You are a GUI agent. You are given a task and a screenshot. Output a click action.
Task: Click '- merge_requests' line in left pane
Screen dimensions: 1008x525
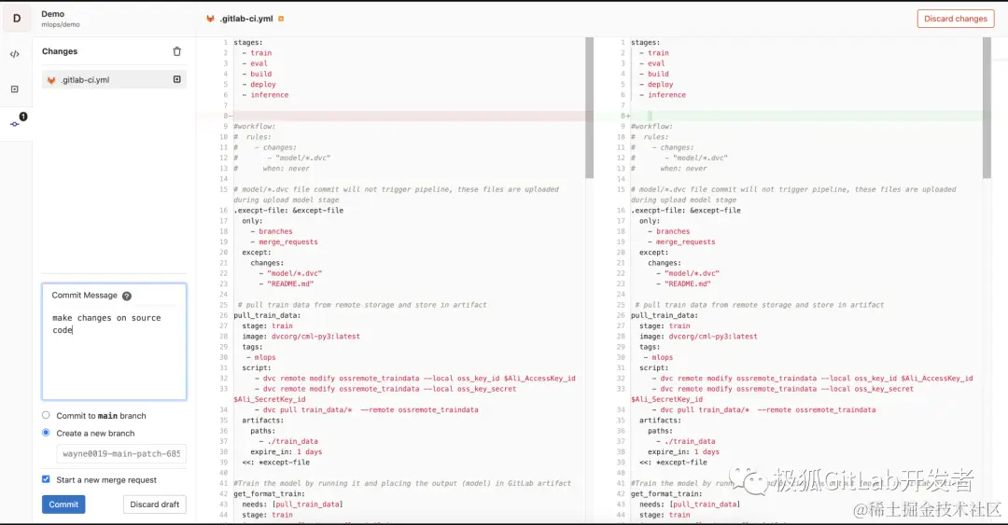pos(284,242)
